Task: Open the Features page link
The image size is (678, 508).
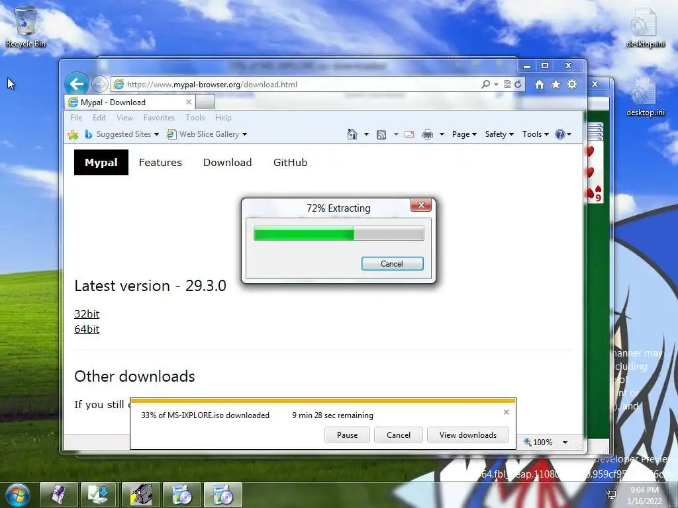Action: (160, 163)
